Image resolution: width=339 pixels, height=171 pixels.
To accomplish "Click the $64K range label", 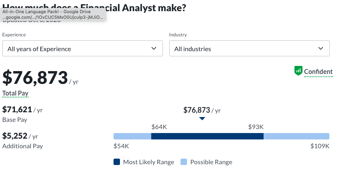I will (159, 127).
